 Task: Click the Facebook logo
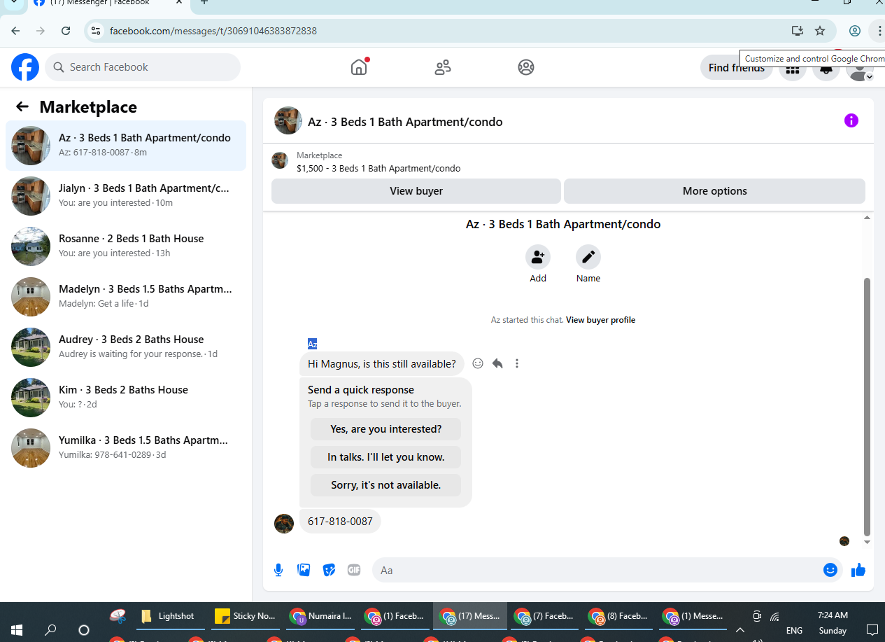point(25,67)
